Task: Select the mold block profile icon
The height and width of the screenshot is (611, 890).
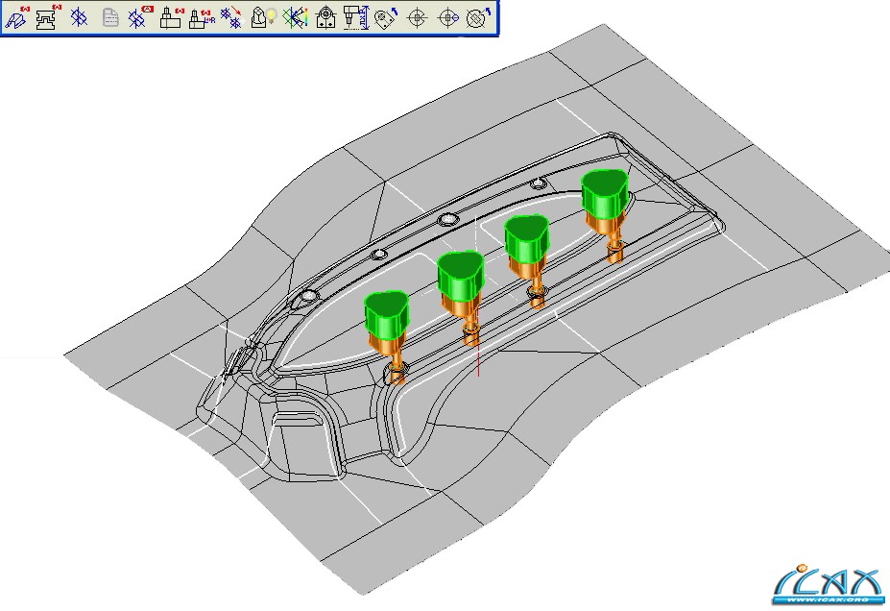Action: pos(48,17)
